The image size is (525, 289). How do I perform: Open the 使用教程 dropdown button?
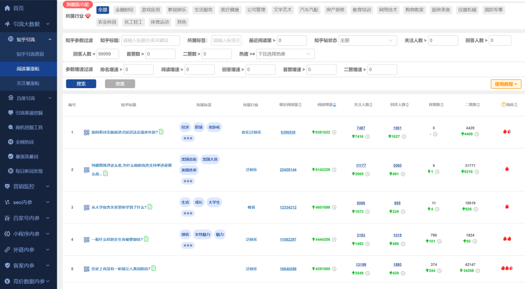(x=506, y=84)
